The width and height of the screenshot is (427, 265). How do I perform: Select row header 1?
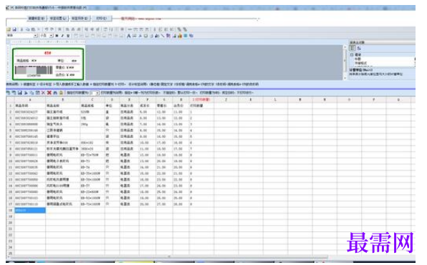pyautogui.click(x=10, y=106)
